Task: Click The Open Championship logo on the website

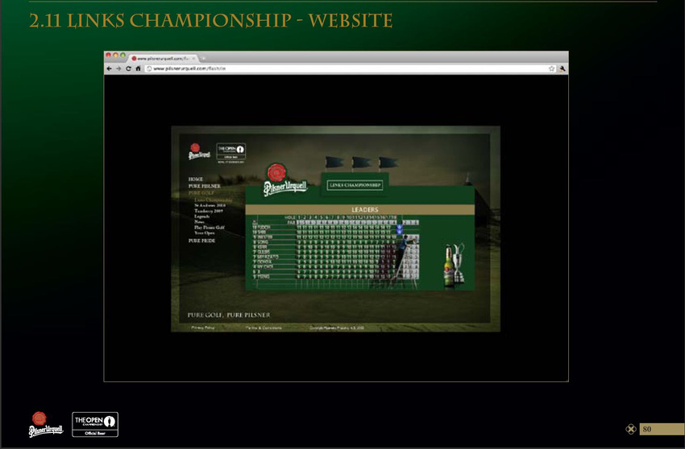Action: coord(231,153)
